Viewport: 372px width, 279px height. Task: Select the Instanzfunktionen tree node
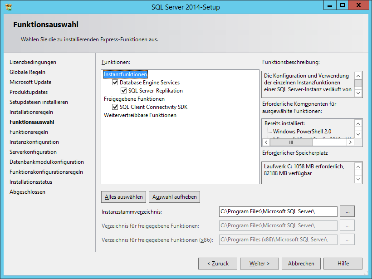click(126, 74)
